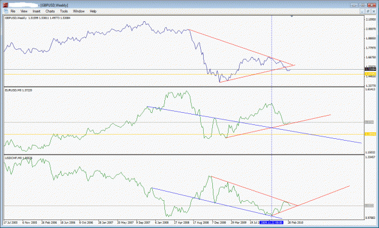Click the 7 Dec 2008 date label

tap(219, 223)
